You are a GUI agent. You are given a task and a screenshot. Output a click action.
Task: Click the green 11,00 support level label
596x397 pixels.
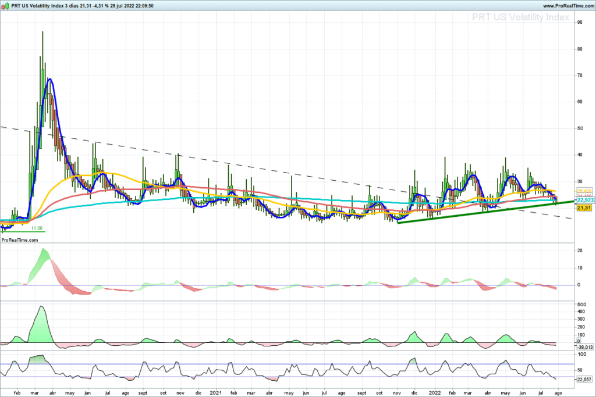(x=37, y=228)
